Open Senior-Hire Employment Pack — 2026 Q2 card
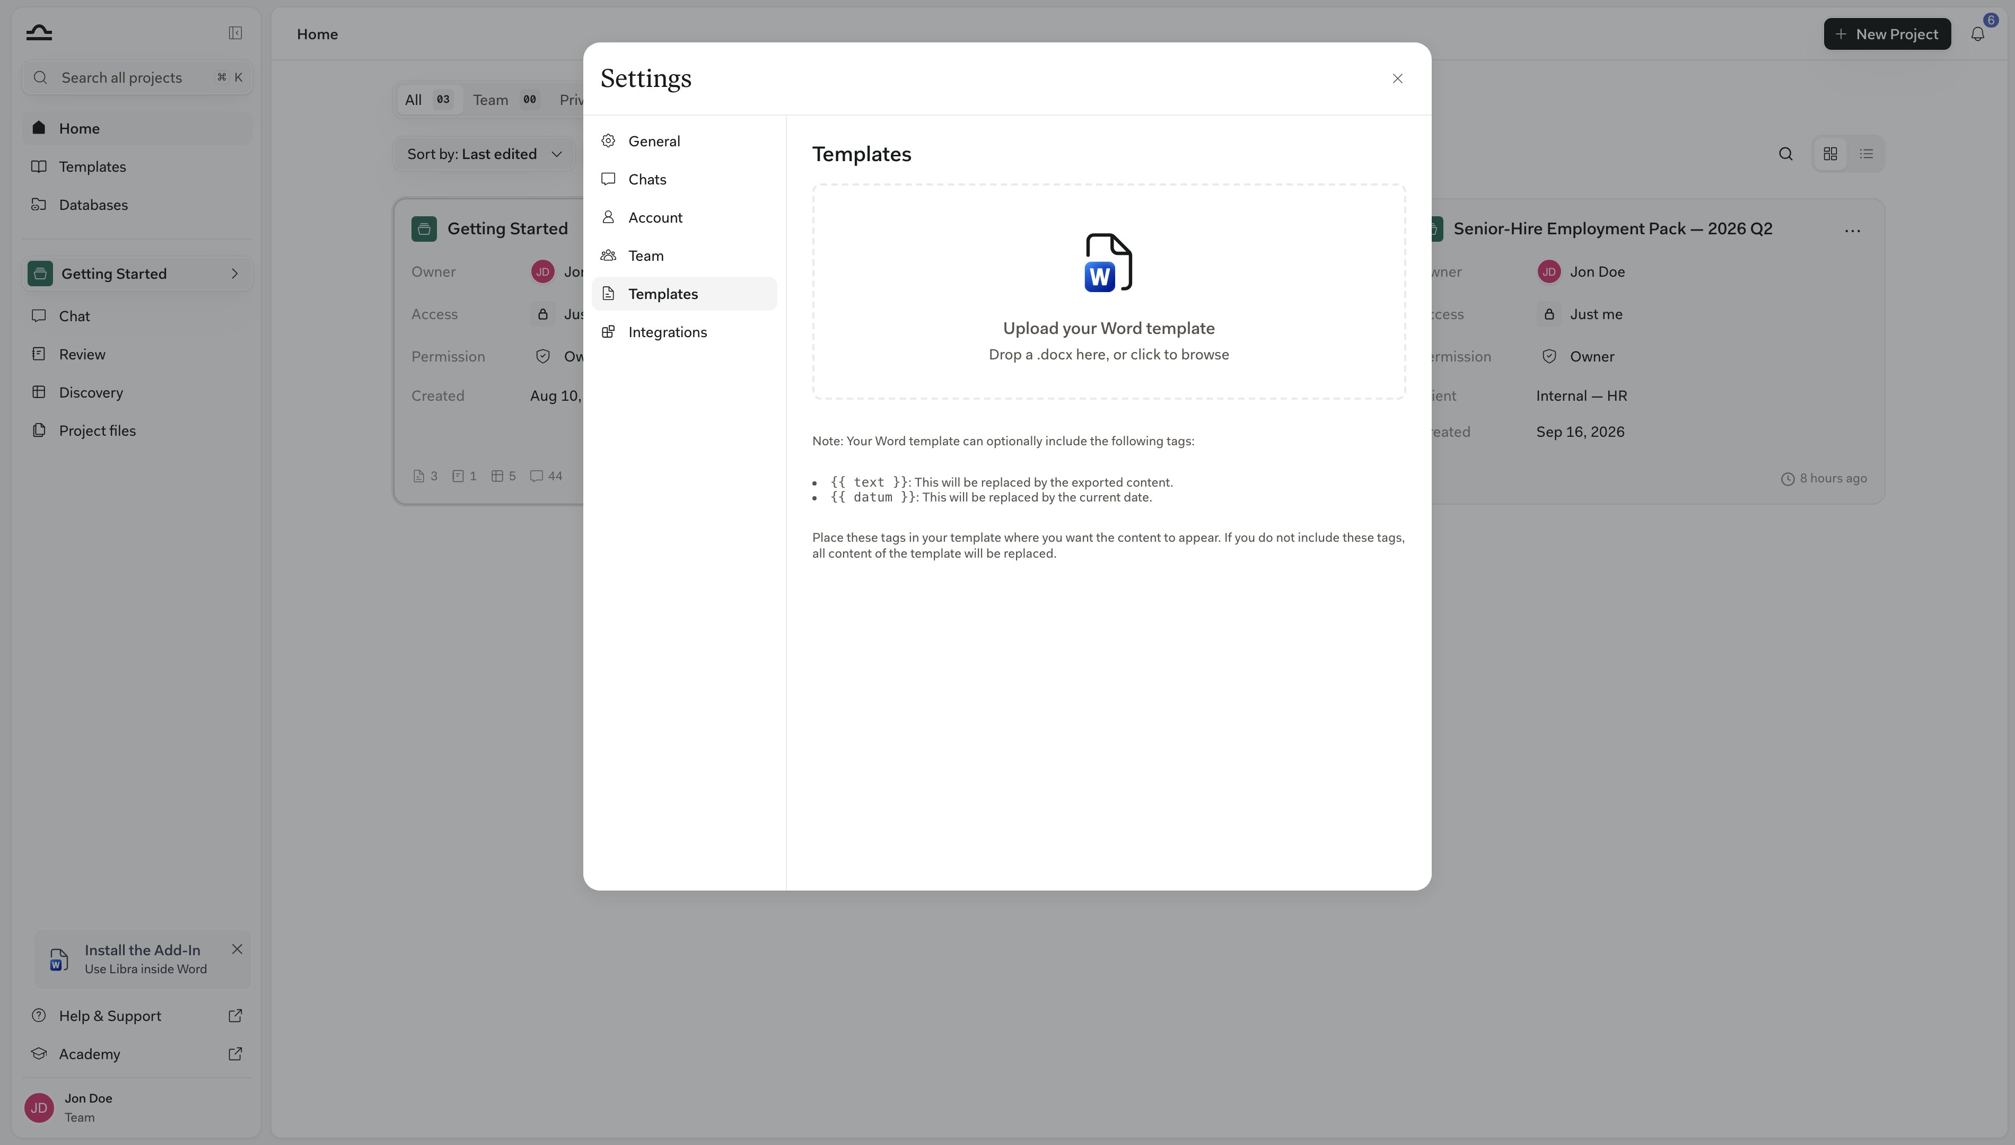The height and width of the screenshot is (1145, 2015). pos(1613,229)
